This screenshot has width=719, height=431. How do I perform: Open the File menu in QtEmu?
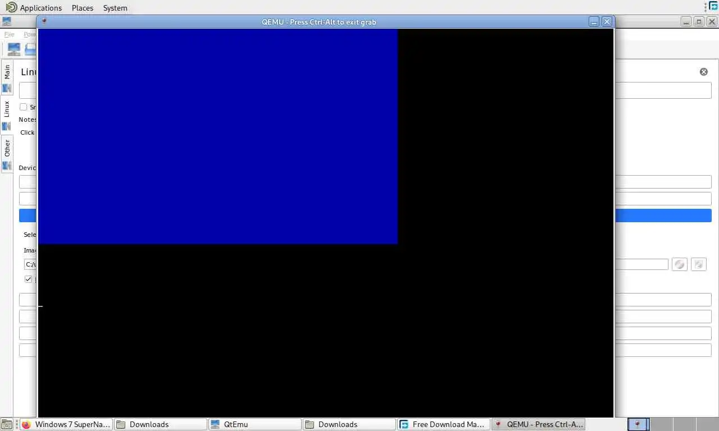(9, 34)
